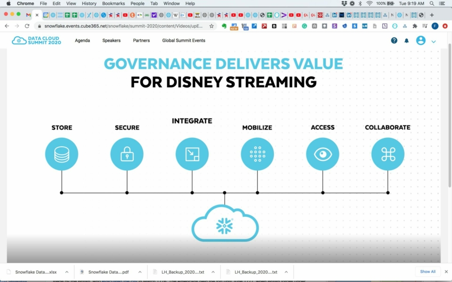Open notifications bell icon
This screenshot has width=452, height=282.
coord(407,41)
